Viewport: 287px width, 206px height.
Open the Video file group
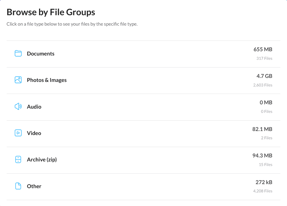click(34, 133)
